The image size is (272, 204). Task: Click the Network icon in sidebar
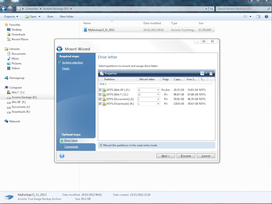click(x=6, y=121)
